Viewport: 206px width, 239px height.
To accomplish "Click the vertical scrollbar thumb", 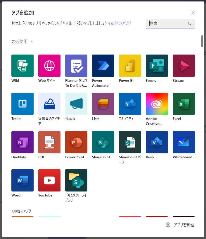I will (x=202, y=41).
